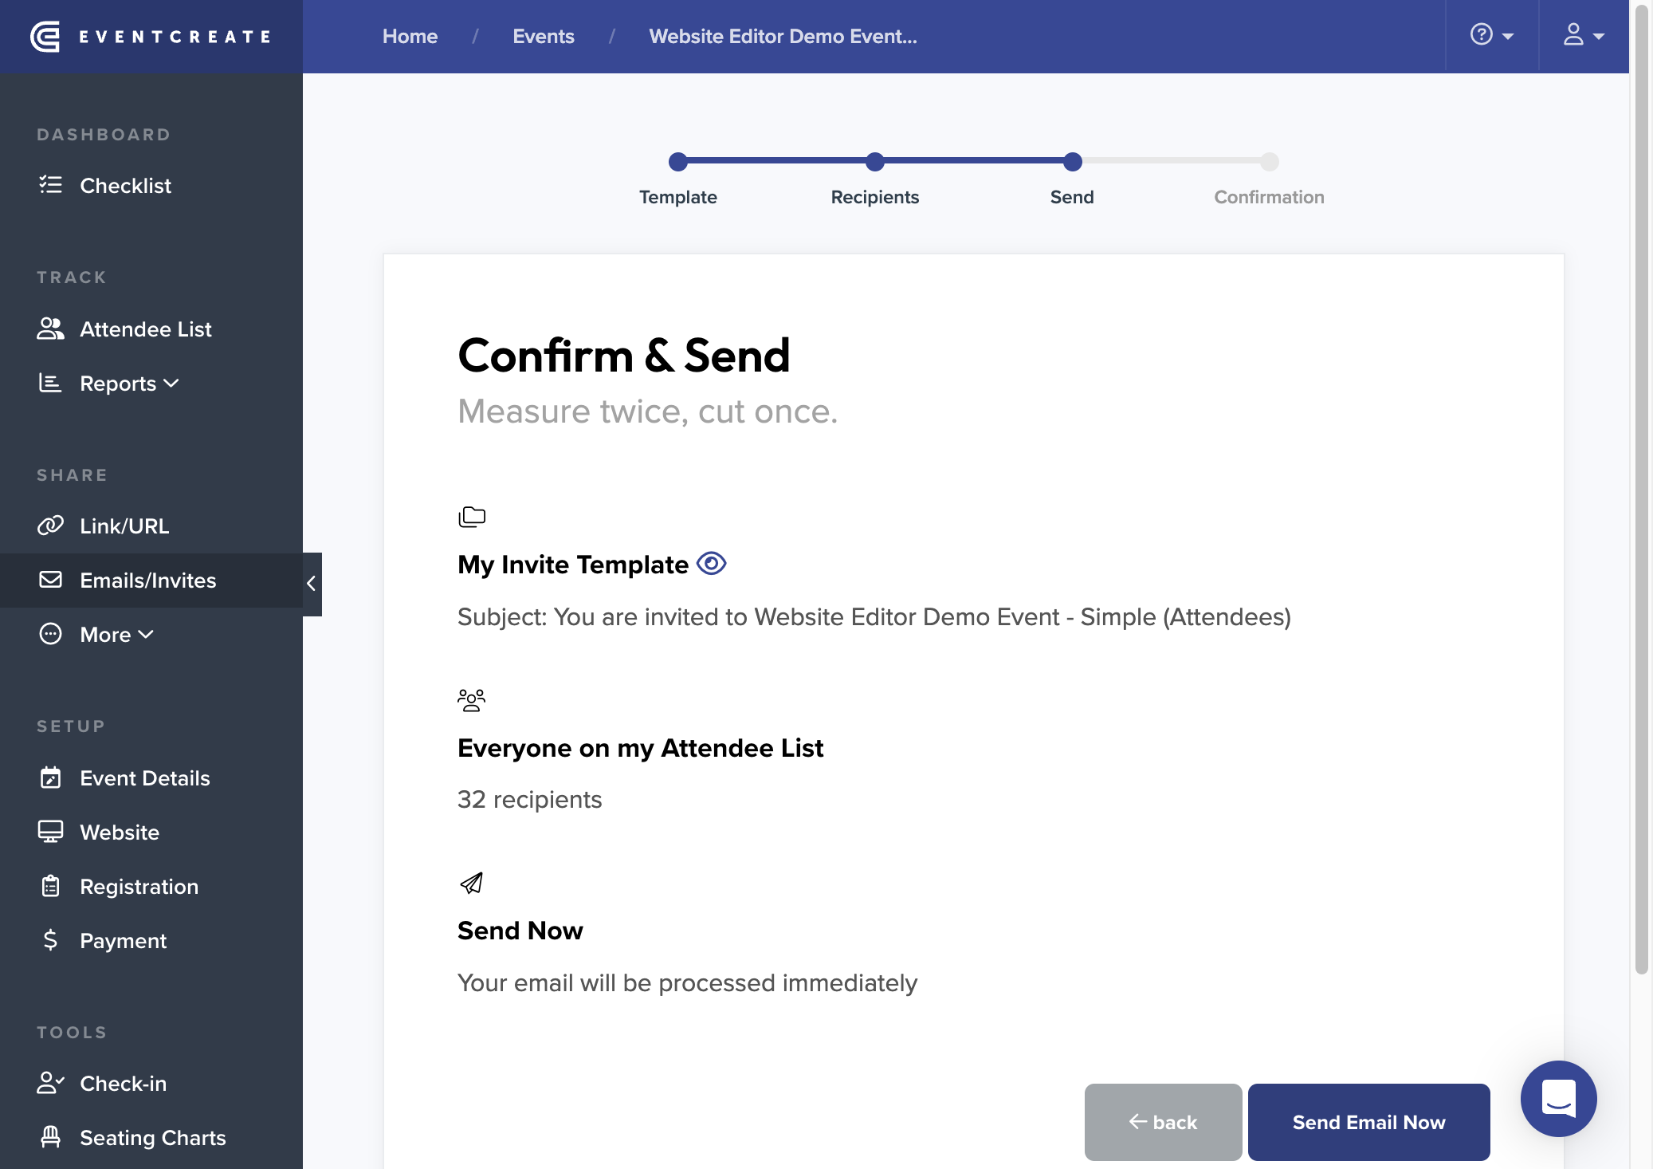Click the Check-in person icon
The width and height of the screenshot is (1653, 1169).
pyautogui.click(x=50, y=1083)
